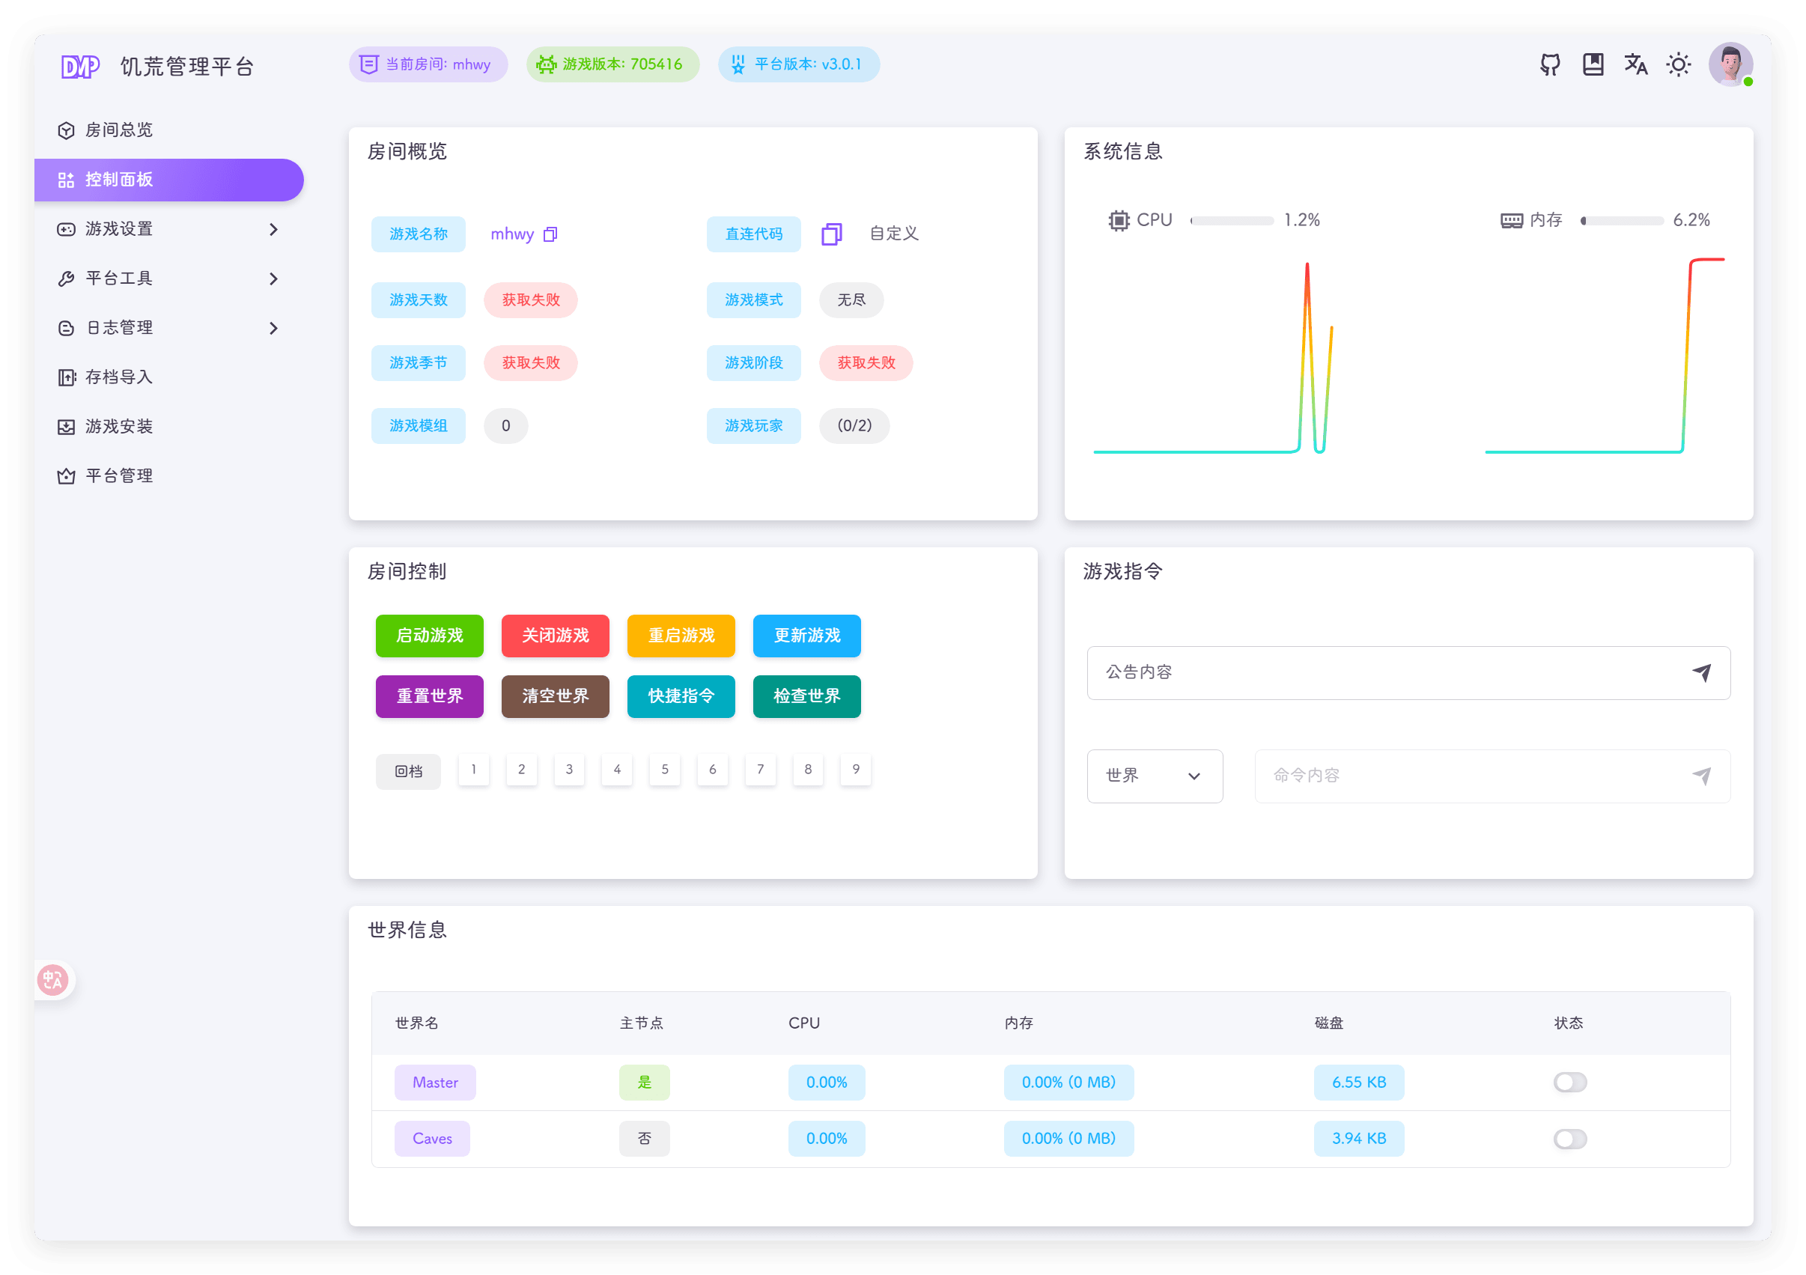Click the user avatar in header

pyautogui.click(x=1730, y=64)
